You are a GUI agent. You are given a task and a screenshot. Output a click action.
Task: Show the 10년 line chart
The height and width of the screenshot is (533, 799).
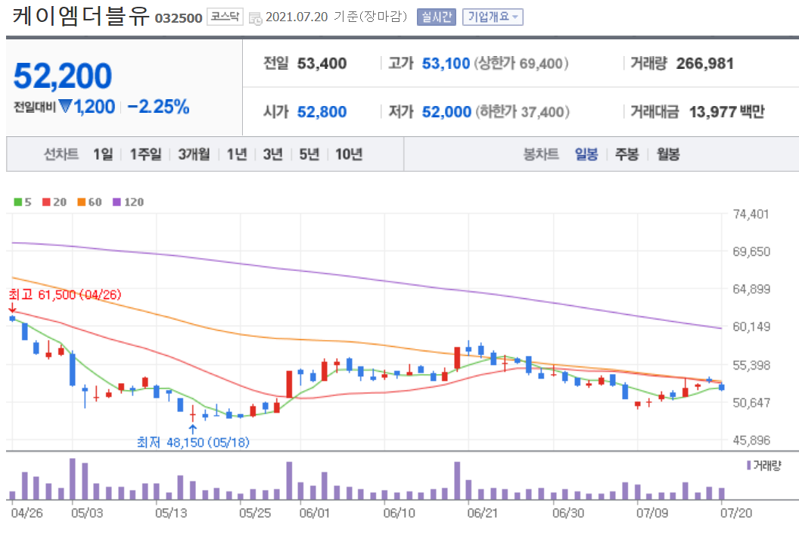(349, 154)
